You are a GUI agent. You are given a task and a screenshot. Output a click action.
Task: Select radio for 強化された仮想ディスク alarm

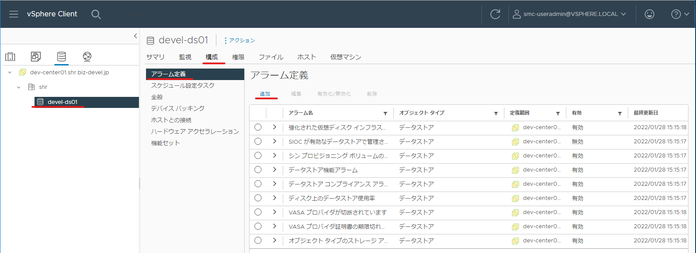258,127
